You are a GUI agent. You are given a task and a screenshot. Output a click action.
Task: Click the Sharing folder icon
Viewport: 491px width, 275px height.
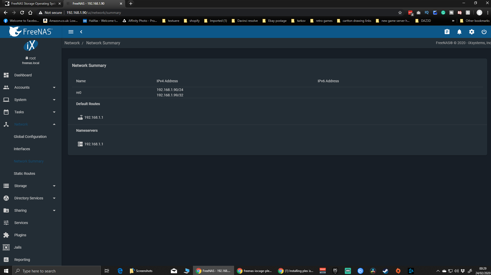tap(6, 210)
